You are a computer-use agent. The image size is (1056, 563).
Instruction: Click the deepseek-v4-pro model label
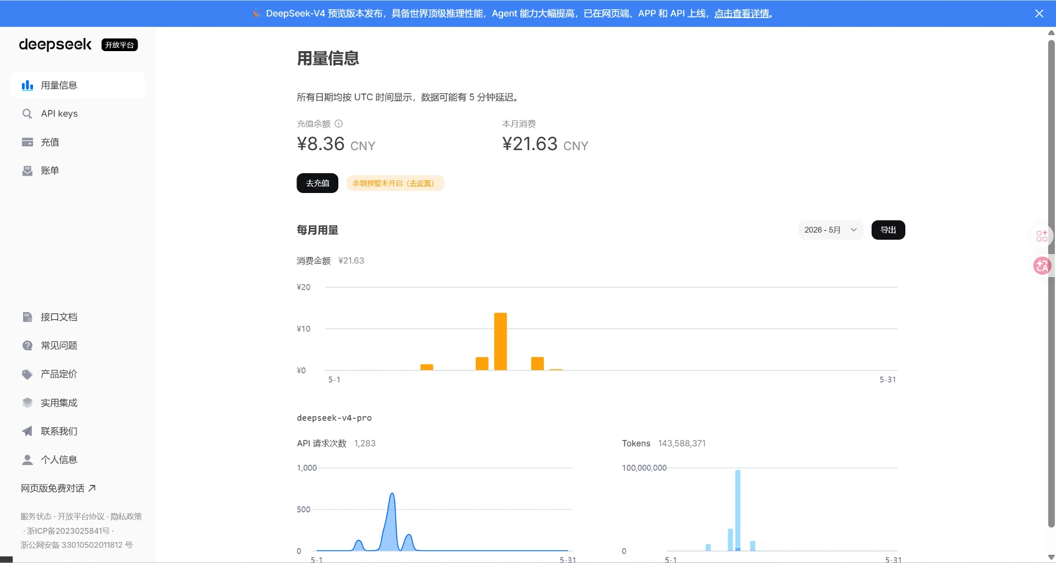(x=334, y=418)
